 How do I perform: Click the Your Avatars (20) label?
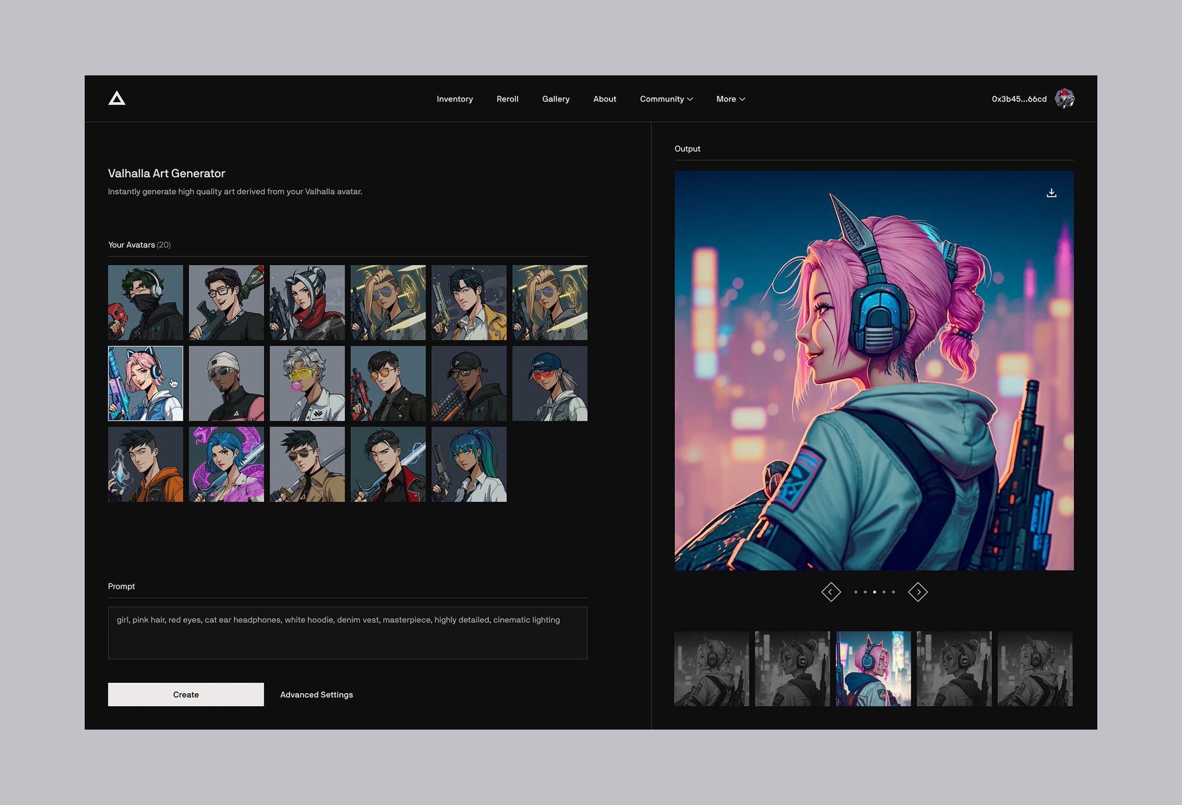click(139, 245)
